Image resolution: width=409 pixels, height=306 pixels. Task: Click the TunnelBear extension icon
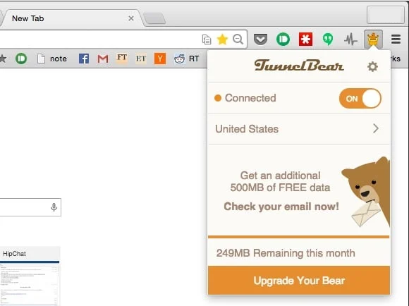(x=373, y=39)
